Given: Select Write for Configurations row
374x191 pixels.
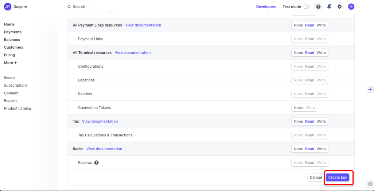Looking at the screenshot, I should (321, 67).
